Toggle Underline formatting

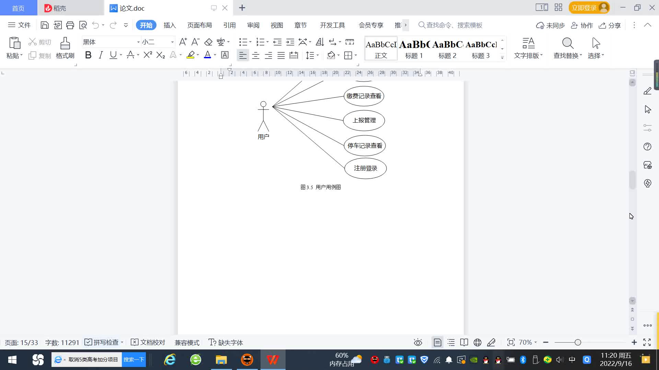[113, 55]
